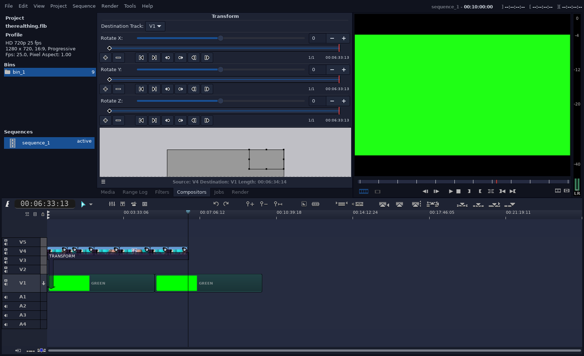This screenshot has height=356, width=584.
Task: Increase the Rotate X value with plus
Action: tap(344, 38)
